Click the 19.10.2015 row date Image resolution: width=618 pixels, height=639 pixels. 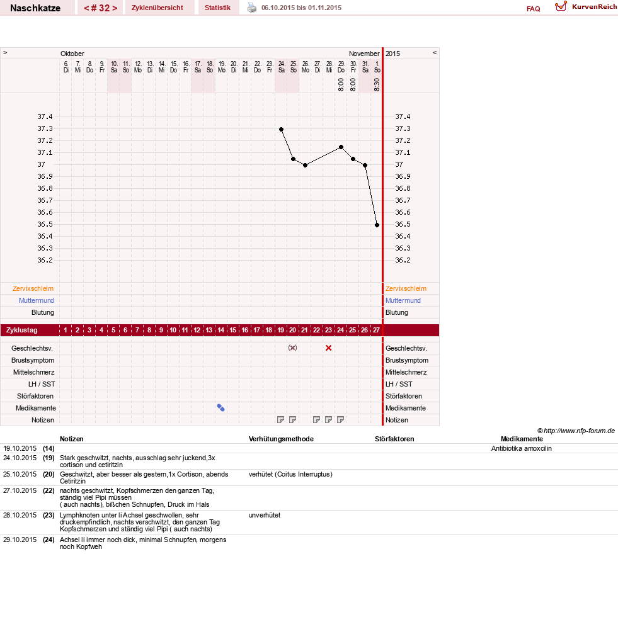[20, 449]
